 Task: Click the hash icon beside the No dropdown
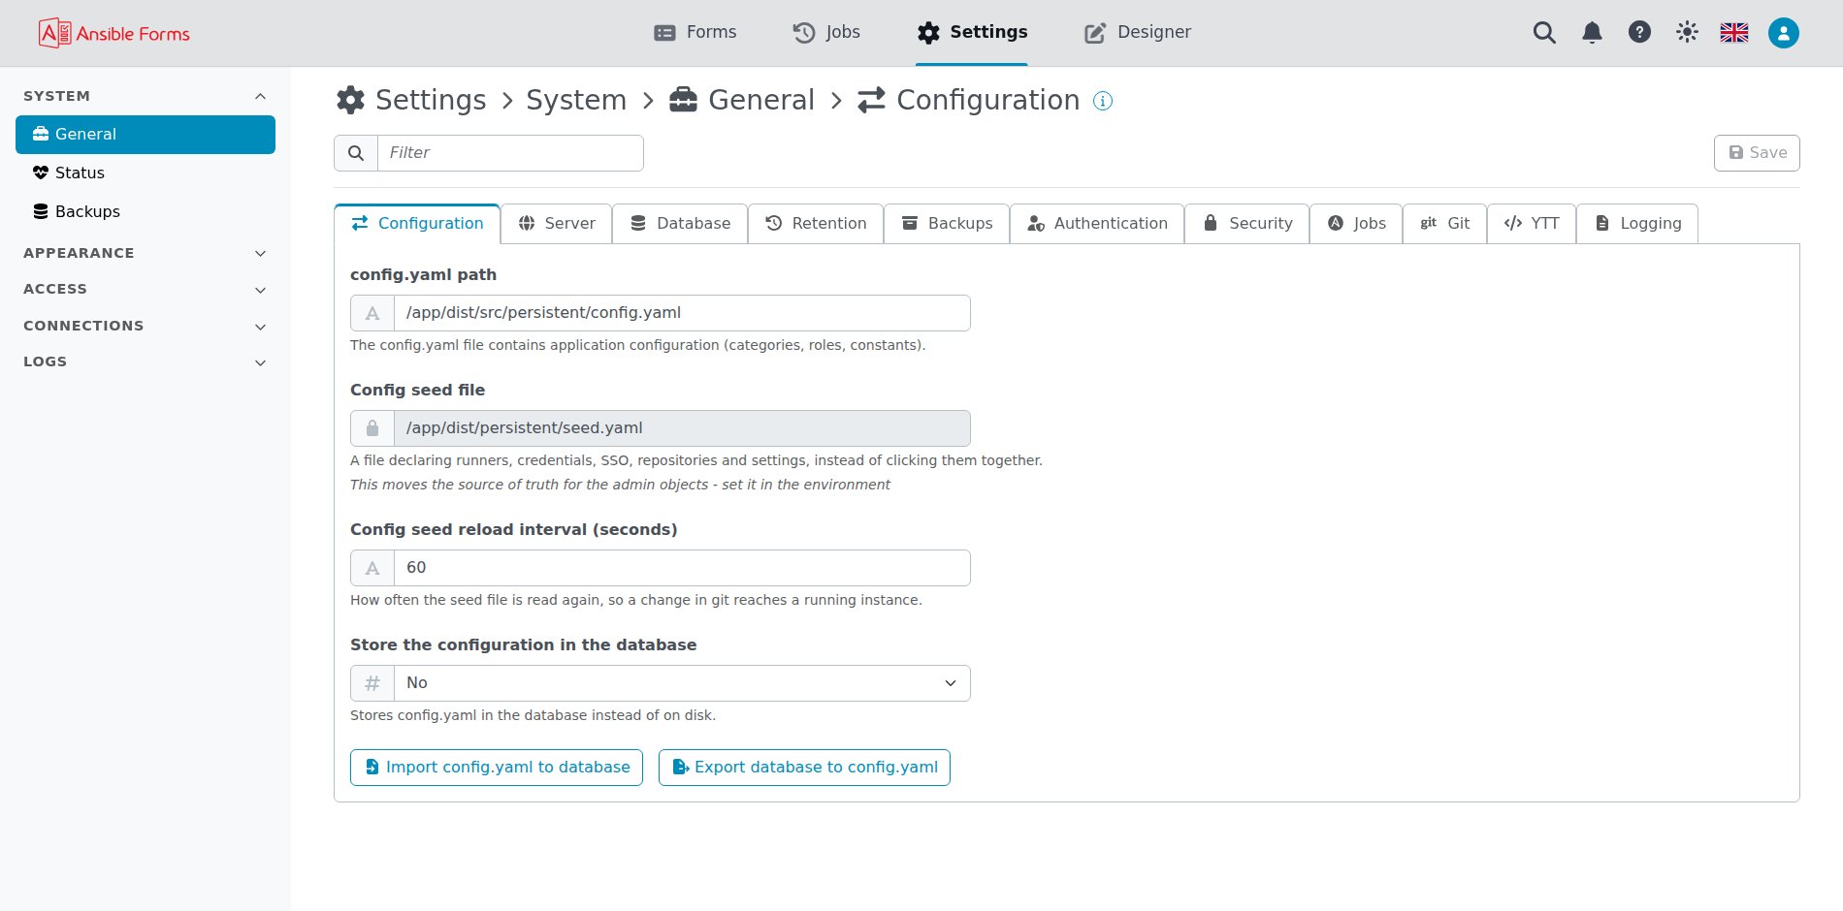(x=372, y=683)
